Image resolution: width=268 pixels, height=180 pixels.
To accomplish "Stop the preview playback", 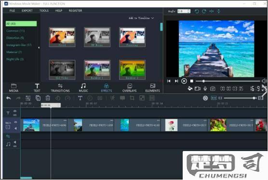I will [x=191, y=81].
